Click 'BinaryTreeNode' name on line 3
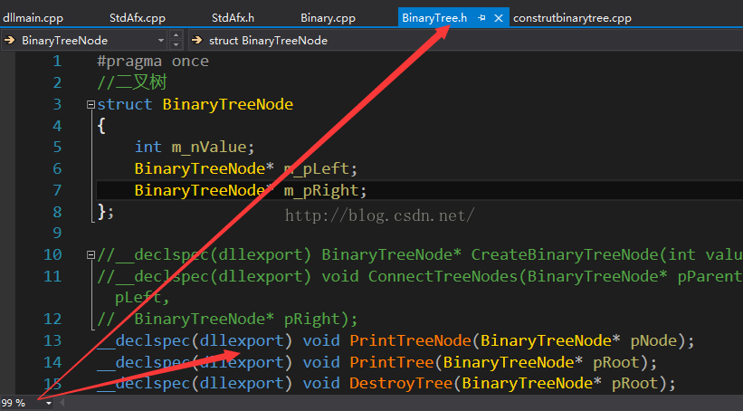The height and width of the screenshot is (411, 743). click(x=228, y=104)
